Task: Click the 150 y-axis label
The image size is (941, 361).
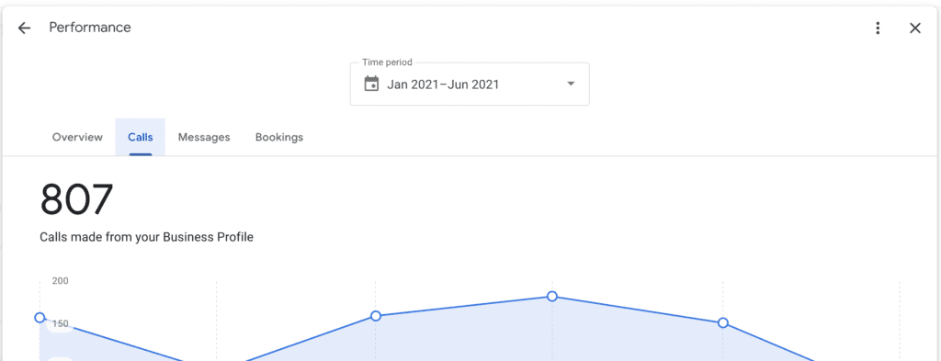Action: point(60,324)
